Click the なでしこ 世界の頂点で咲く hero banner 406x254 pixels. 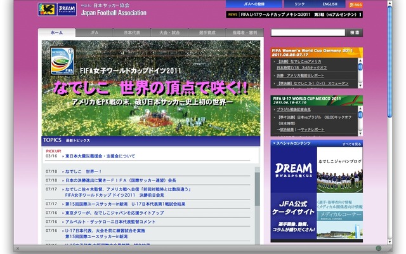(151, 88)
